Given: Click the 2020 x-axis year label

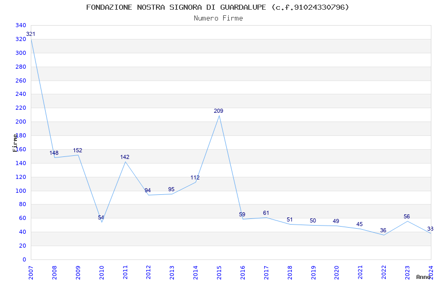Looking at the screenshot, I should coord(336,272).
